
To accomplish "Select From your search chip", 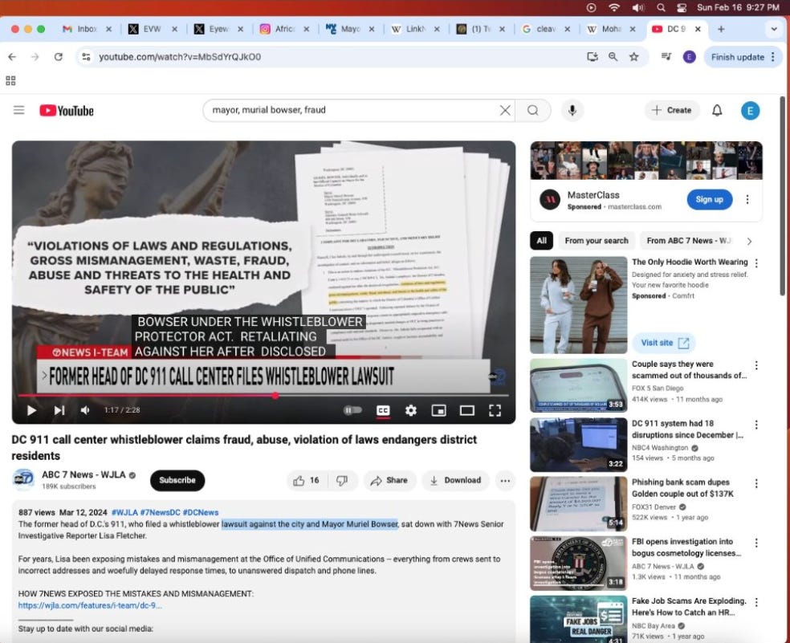I will click(597, 241).
